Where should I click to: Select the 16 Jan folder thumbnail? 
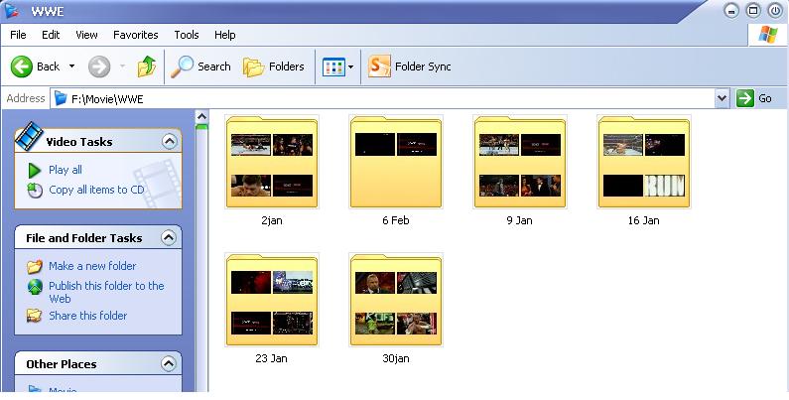644,162
